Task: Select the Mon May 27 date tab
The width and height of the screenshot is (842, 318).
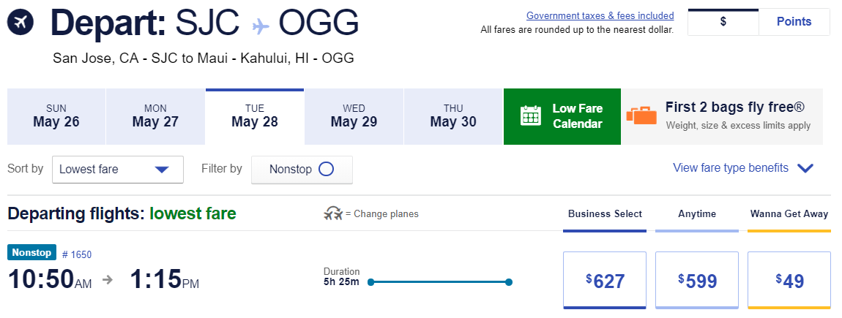Action: click(155, 116)
